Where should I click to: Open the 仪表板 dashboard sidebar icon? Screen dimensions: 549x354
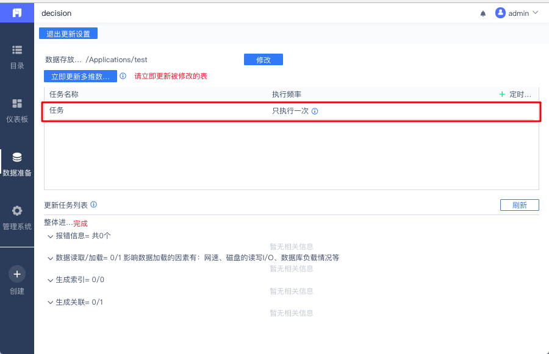(x=17, y=104)
